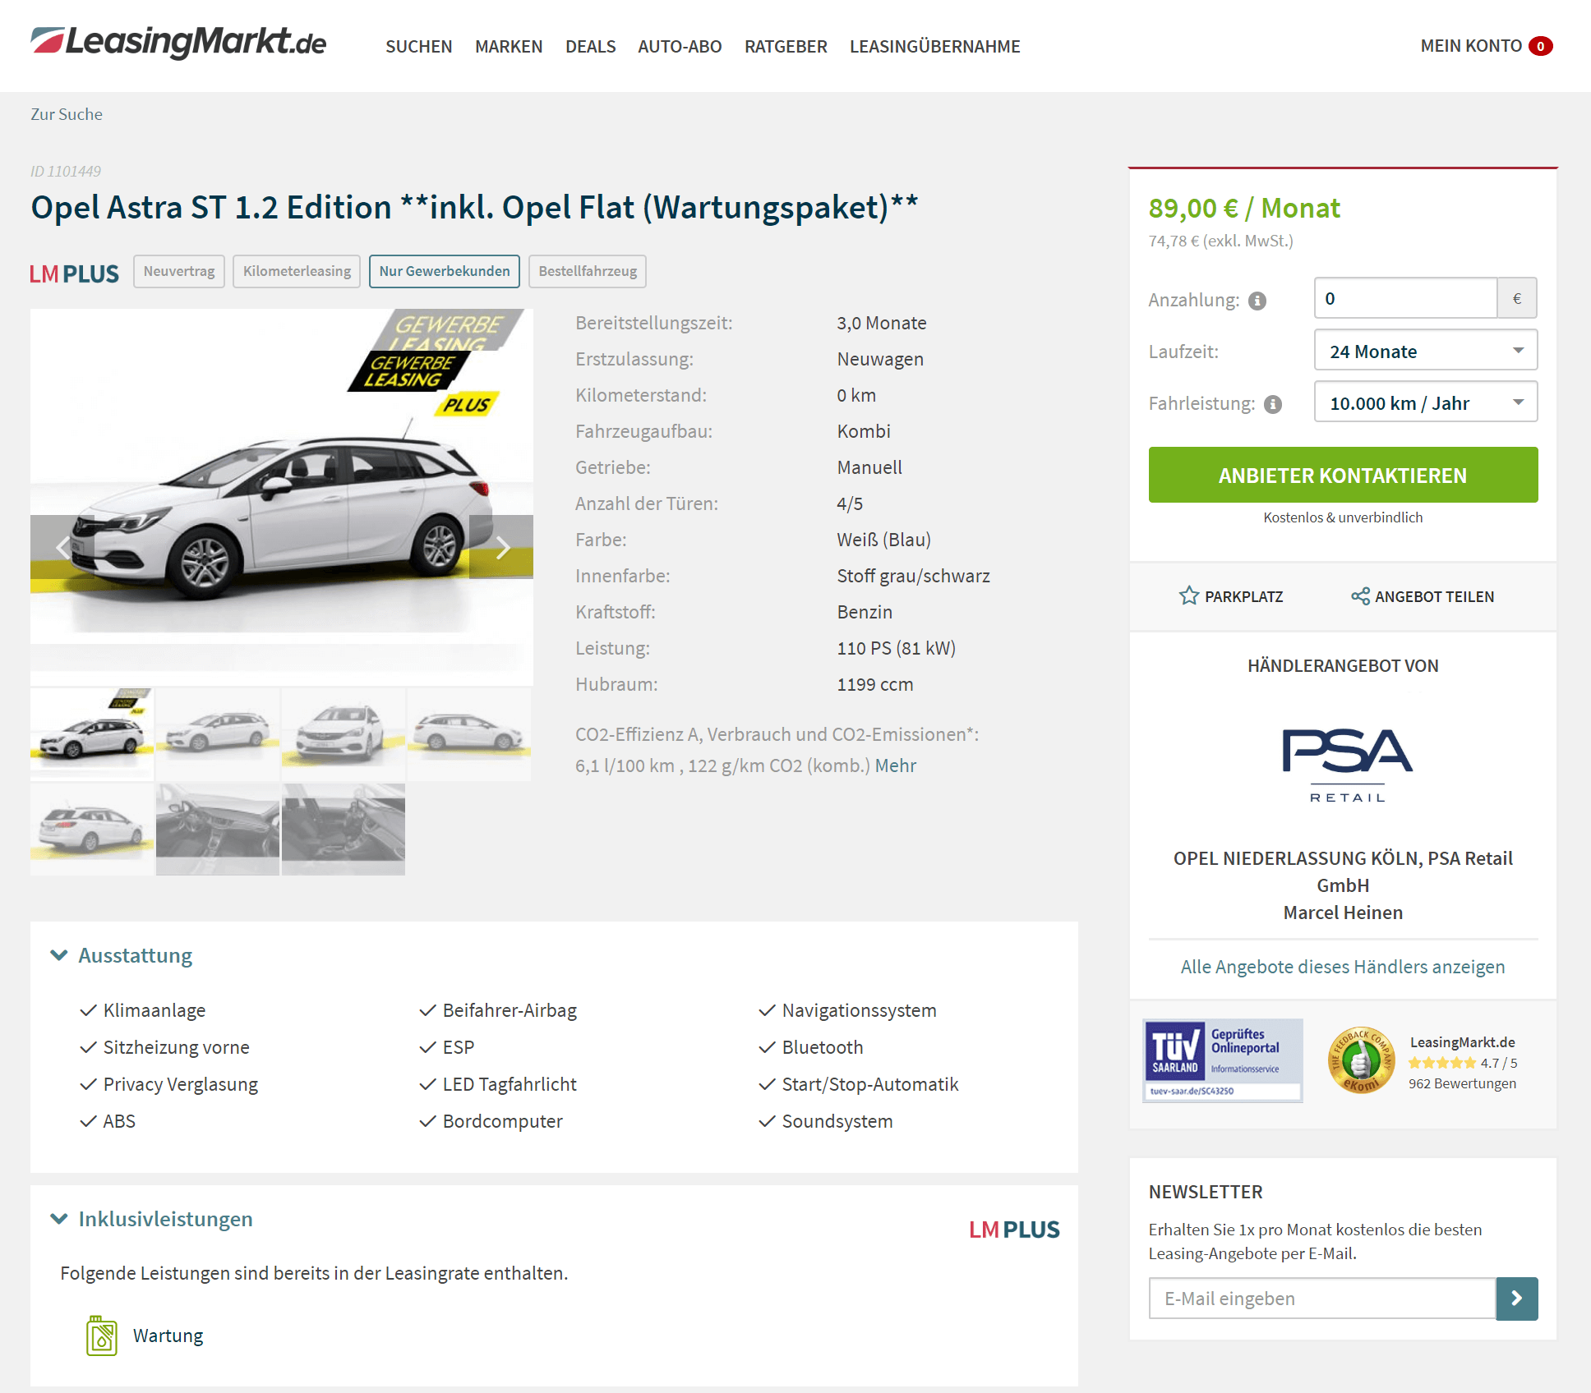Focus the Anzahlung amount field
The image size is (1591, 1393).
point(1405,298)
